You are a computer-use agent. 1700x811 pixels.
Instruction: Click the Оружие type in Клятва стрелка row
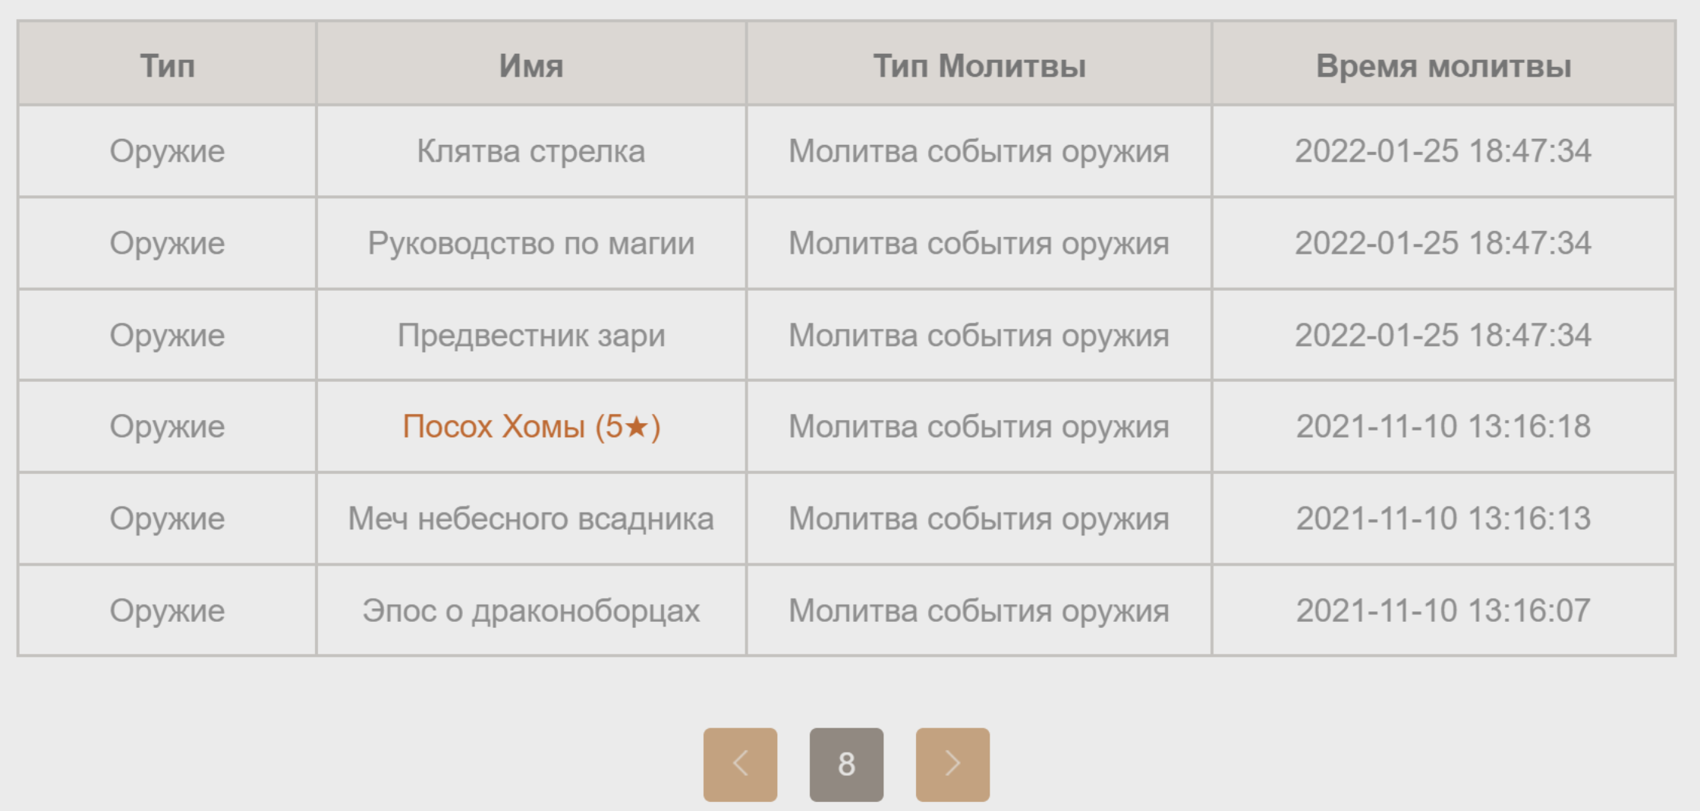(167, 151)
